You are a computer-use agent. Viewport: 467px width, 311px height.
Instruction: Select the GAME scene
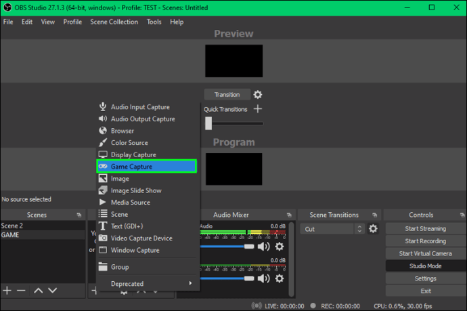43,234
